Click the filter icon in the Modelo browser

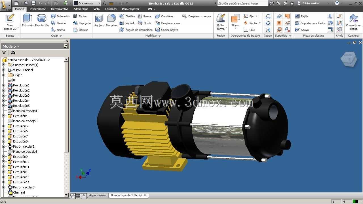tap(4, 52)
